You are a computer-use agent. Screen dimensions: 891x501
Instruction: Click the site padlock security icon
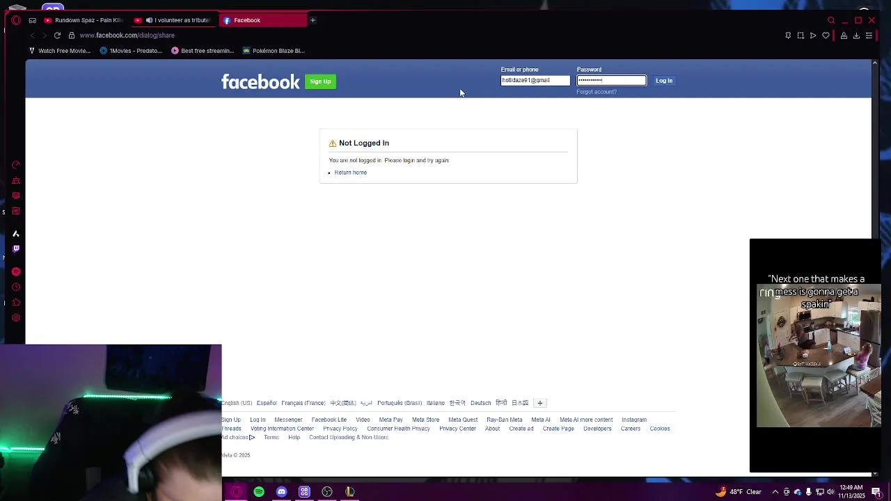click(71, 35)
